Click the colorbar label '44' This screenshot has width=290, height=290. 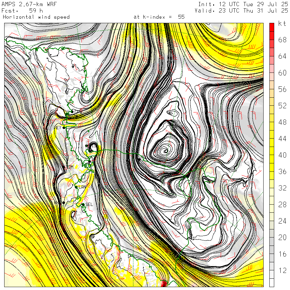[x=282, y=139]
